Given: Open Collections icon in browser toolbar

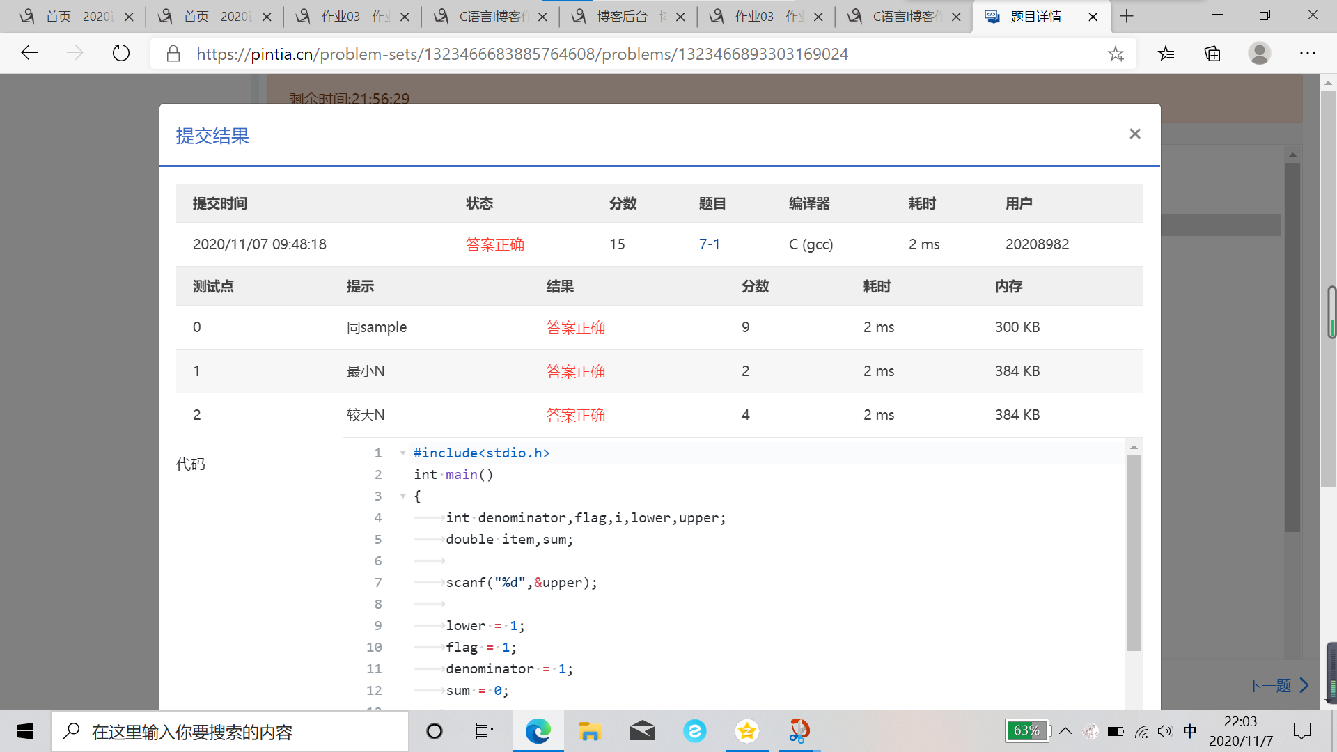Looking at the screenshot, I should tap(1212, 54).
